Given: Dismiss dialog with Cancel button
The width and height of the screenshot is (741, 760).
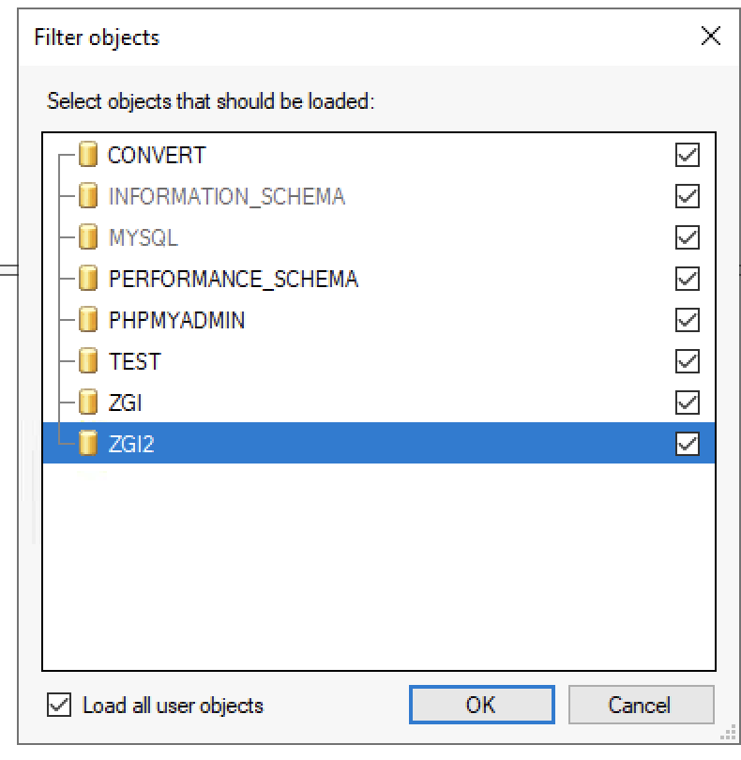Looking at the screenshot, I should click(x=641, y=705).
